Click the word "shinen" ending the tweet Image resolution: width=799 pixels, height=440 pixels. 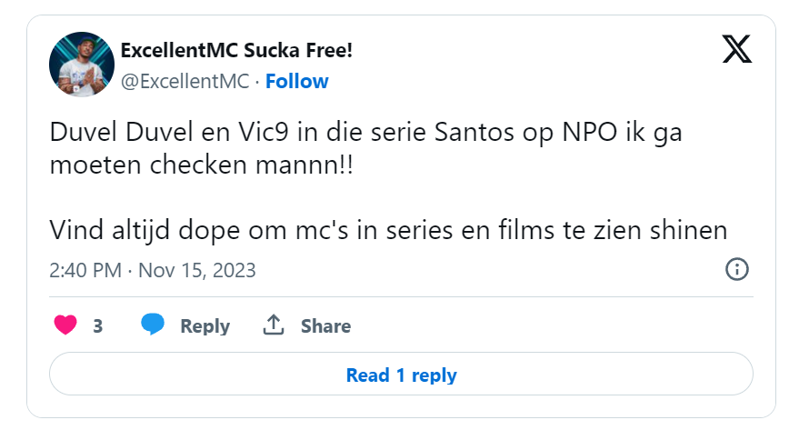[689, 230]
